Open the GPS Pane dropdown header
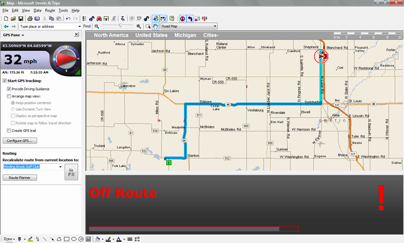The width and height of the screenshot is (404, 243). (14, 35)
